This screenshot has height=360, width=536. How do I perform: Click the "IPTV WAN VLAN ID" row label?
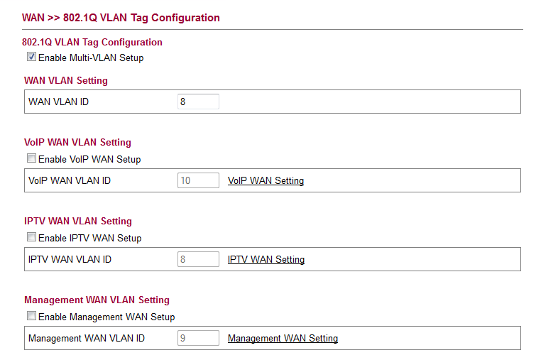coord(70,260)
